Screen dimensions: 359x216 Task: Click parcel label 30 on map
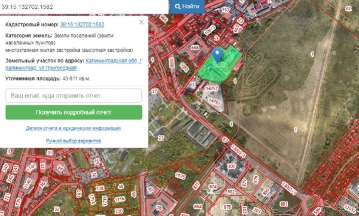tap(94, 175)
